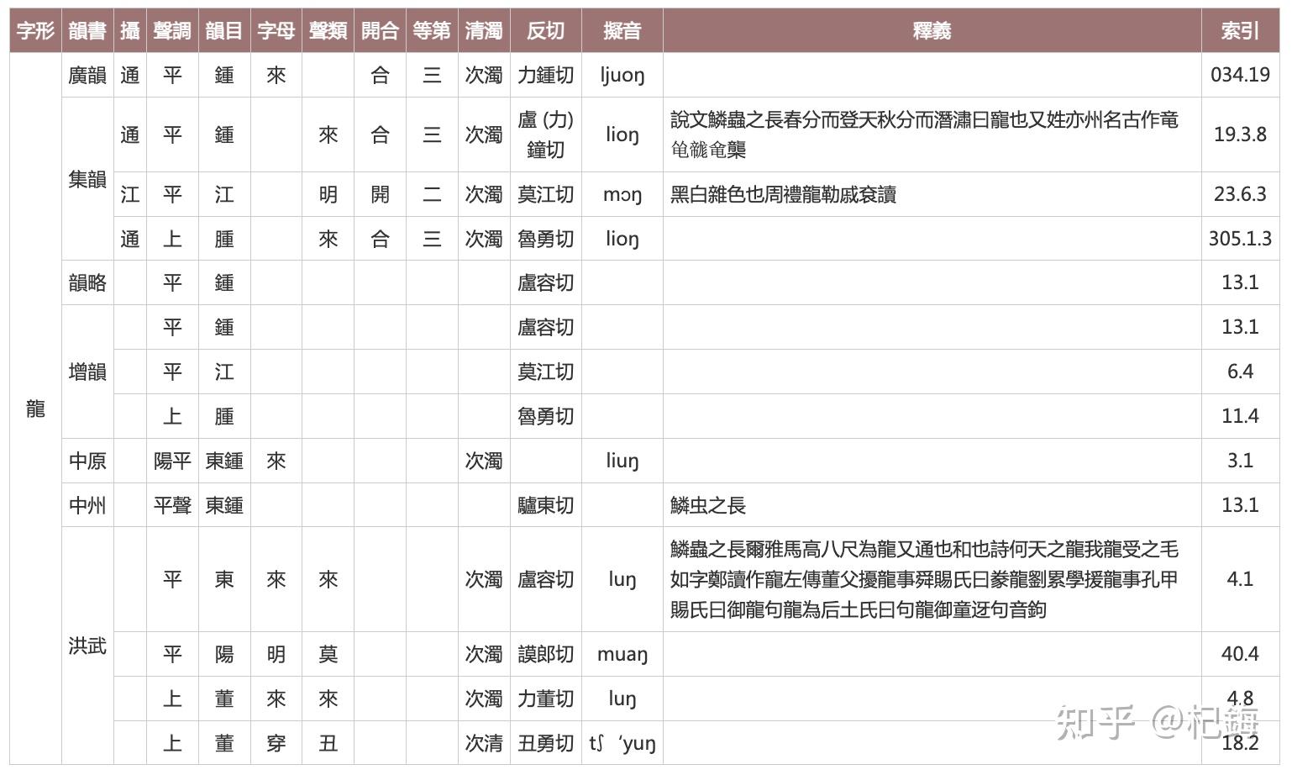Click the 聲調 column header
The image size is (1292, 775).
coord(172,31)
